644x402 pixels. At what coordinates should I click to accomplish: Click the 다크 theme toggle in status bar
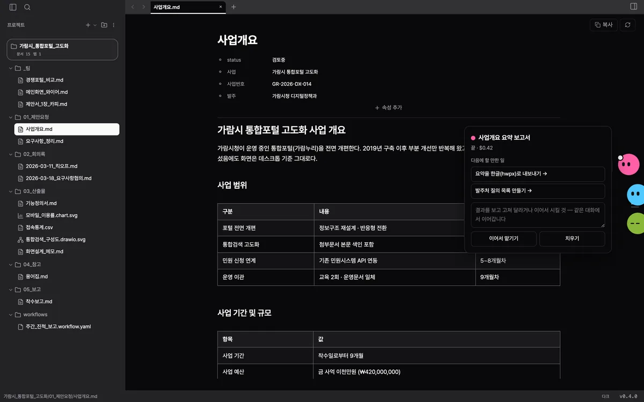605,397
